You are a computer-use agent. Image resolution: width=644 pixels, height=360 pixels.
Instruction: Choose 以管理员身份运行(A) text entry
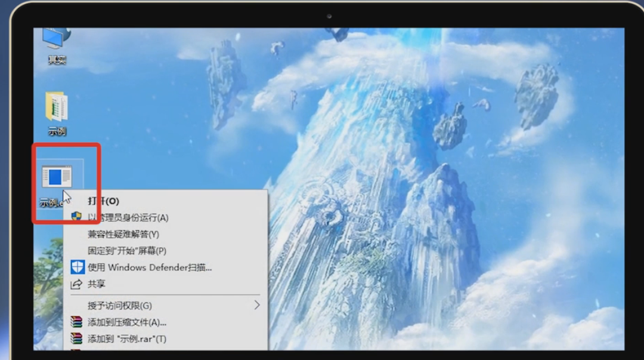point(128,218)
